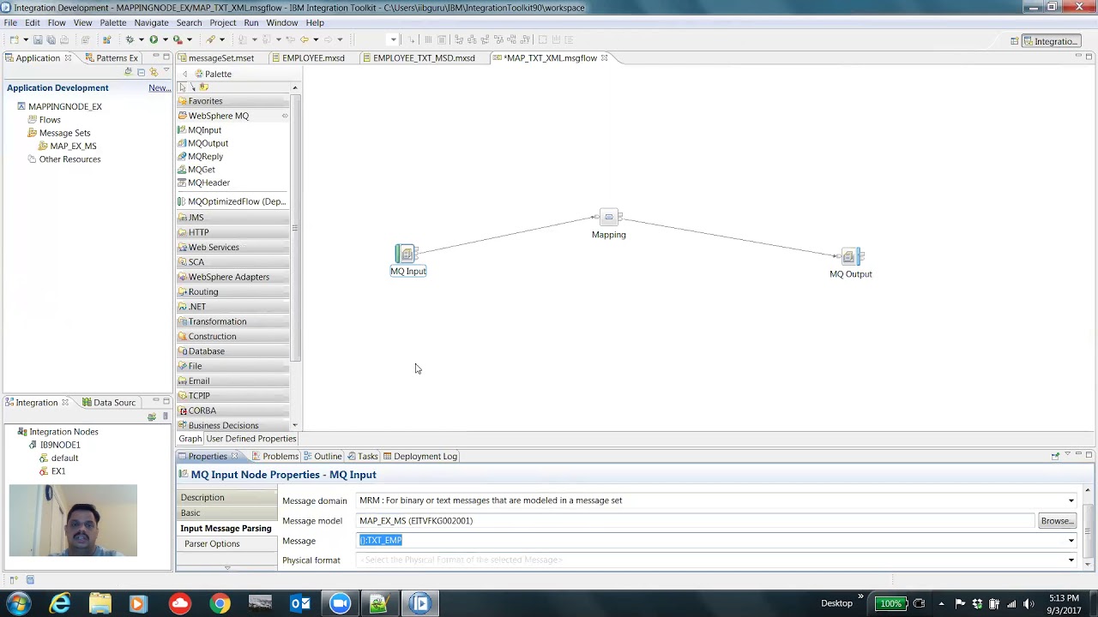This screenshot has height=617, width=1098.
Task: Click the Message model input field
Action: [695, 521]
